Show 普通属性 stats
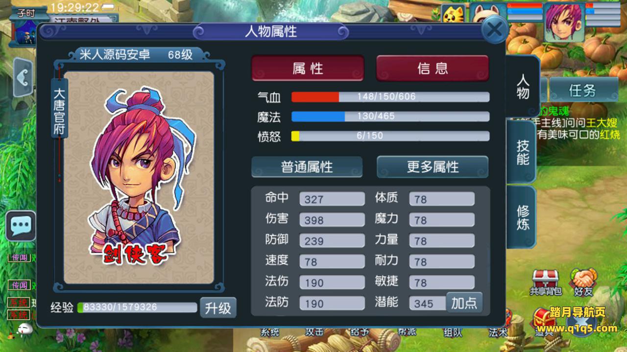The width and height of the screenshot is (627, 352). pos(307,167)
